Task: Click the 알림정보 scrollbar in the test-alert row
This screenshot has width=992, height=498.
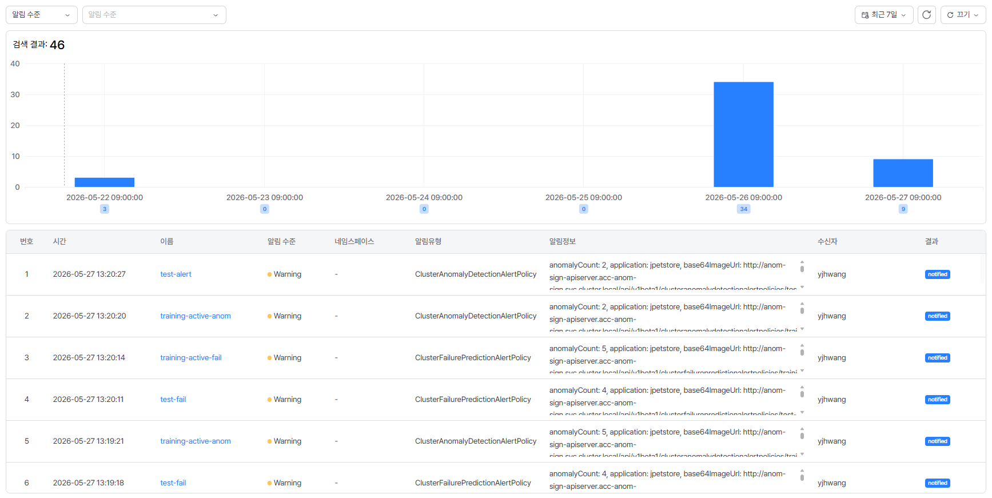Action: [x=802, y=274]
